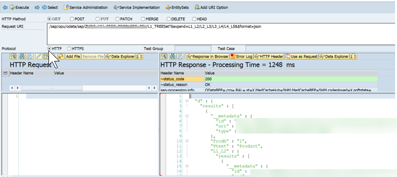Click Add URI Option
This screenshot has width=397, height=177.
click(211, 8)
